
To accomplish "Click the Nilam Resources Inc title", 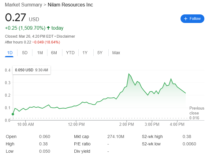I will click(70, 5).
